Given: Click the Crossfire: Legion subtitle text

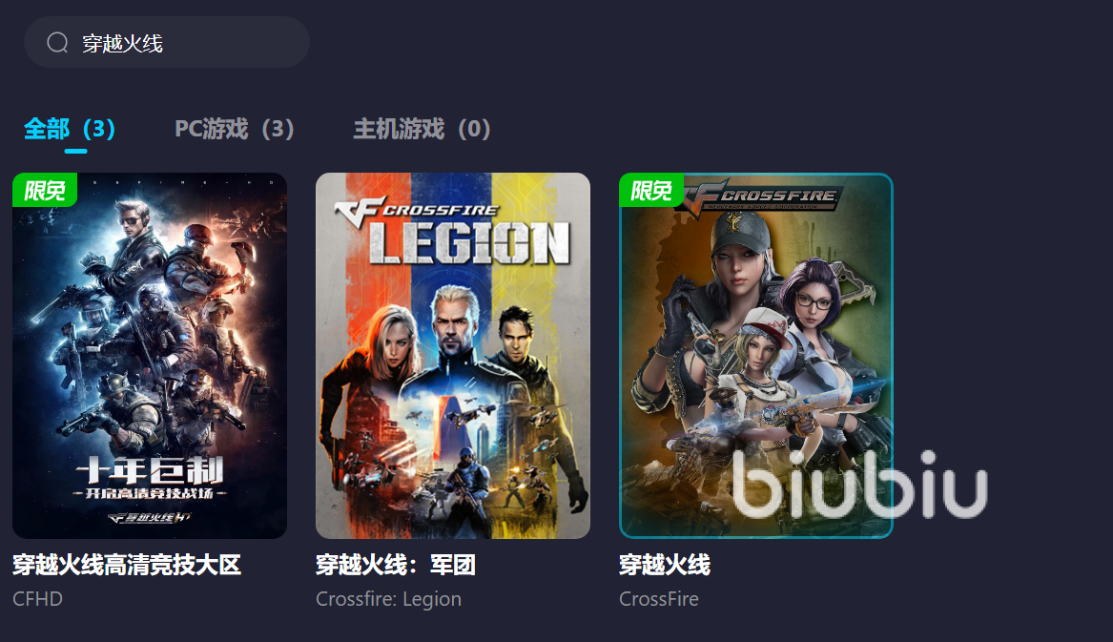Looking at the screenshot, I should [388, 599].
